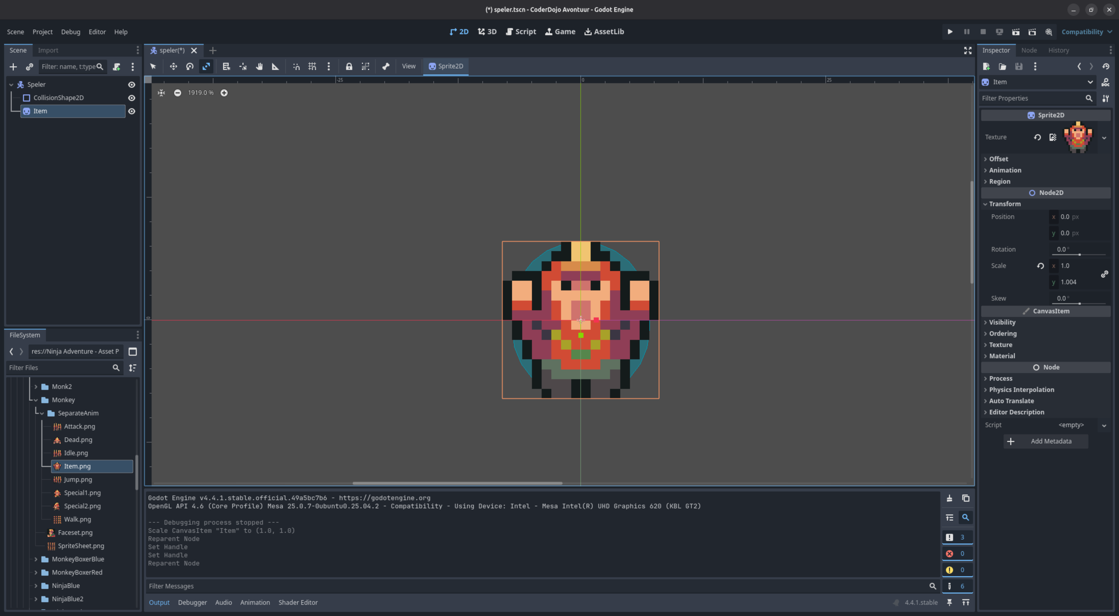
Task: Run the project with the play icon
Action: click(x=950, y=32)
